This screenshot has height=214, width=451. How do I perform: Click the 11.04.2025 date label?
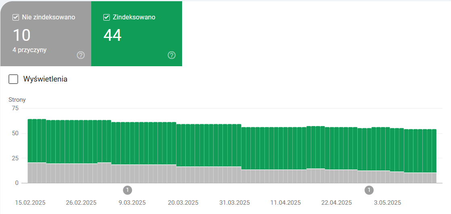(285, 203)
